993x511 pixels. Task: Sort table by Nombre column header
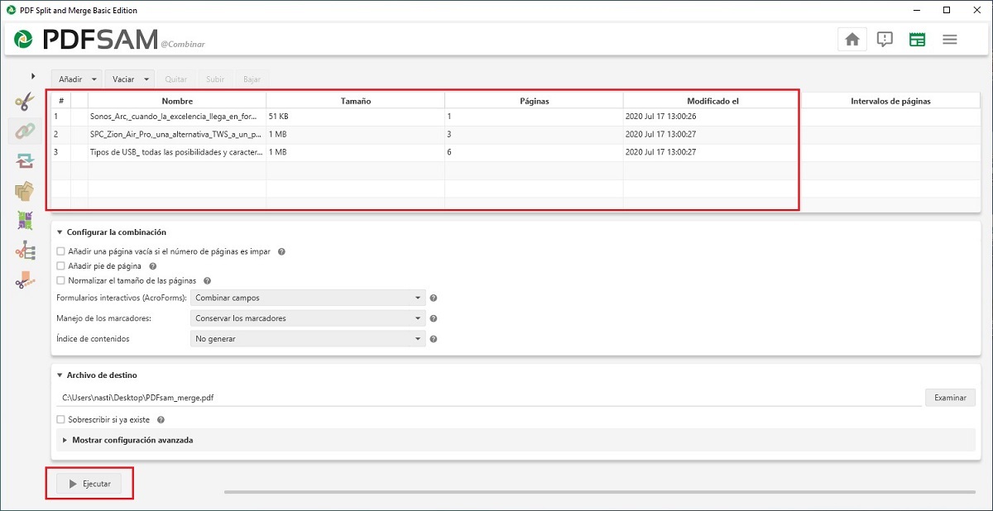pyautogui.click(x=177, y=101)
